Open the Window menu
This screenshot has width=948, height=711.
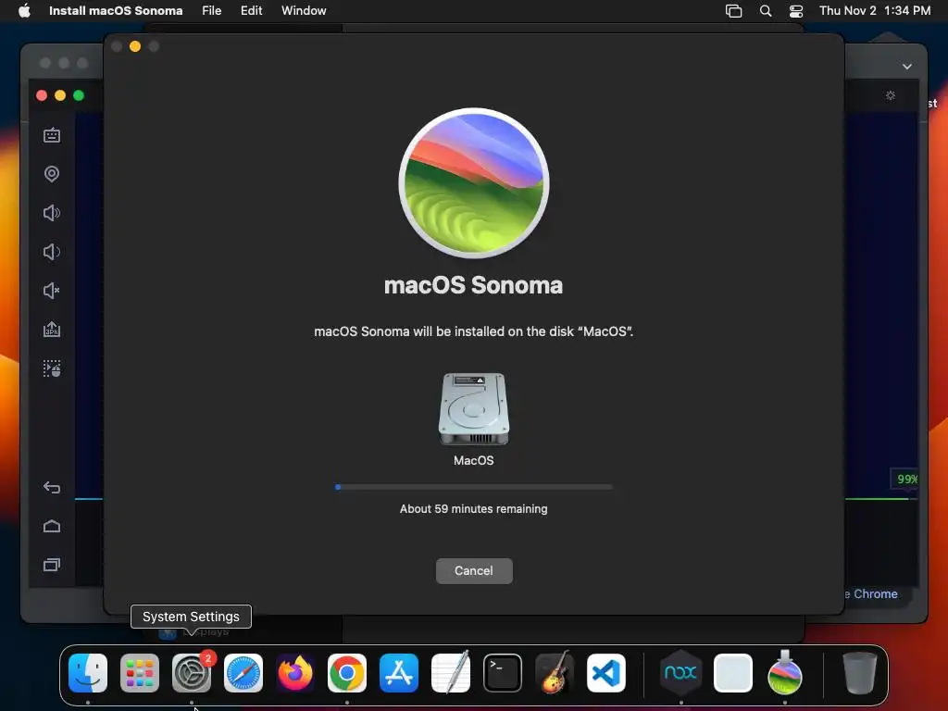coord(304,10)
